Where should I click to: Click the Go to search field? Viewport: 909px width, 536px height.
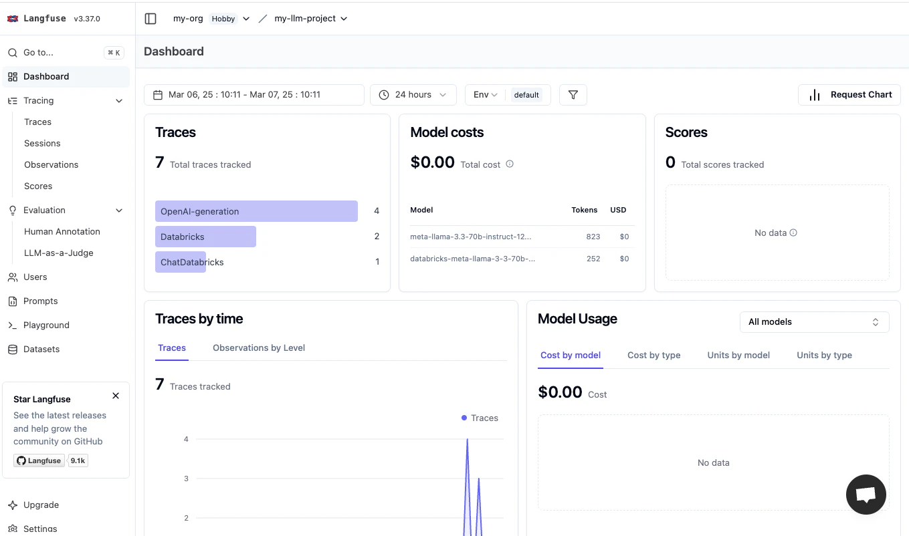[x=66, y=53]
